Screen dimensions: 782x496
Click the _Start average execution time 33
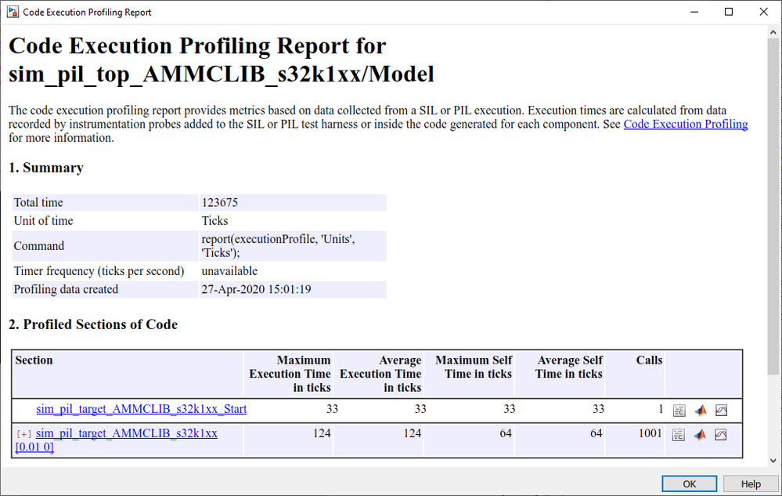pos(420,409)
